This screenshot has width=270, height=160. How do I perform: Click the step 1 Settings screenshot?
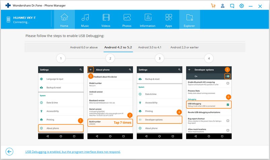point(61,103)
